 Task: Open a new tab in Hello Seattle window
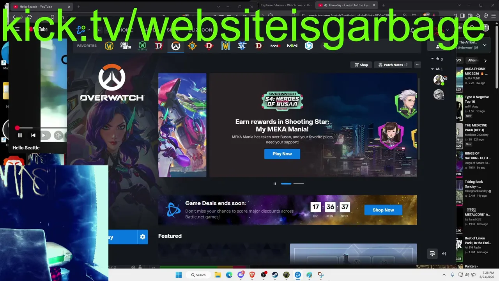point(78,7)
